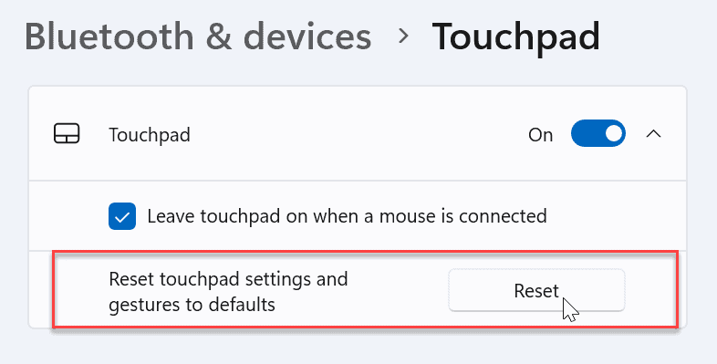Uncheck Leave touchpad on when mouse connected
The height and width of the screenshot is (364, 717).
pos(122,216)
